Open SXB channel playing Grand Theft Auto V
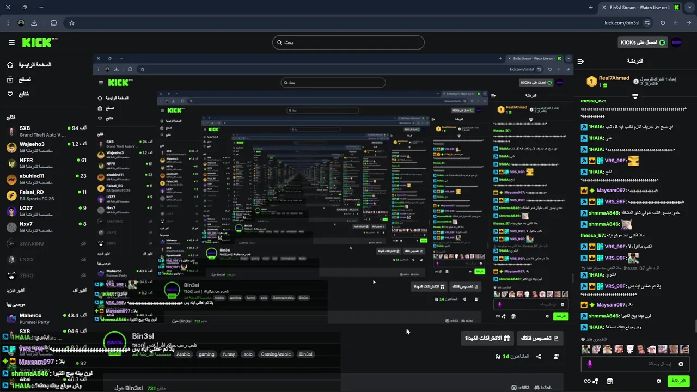This screenshot has width=697, height=392. [x=46, y=131]
